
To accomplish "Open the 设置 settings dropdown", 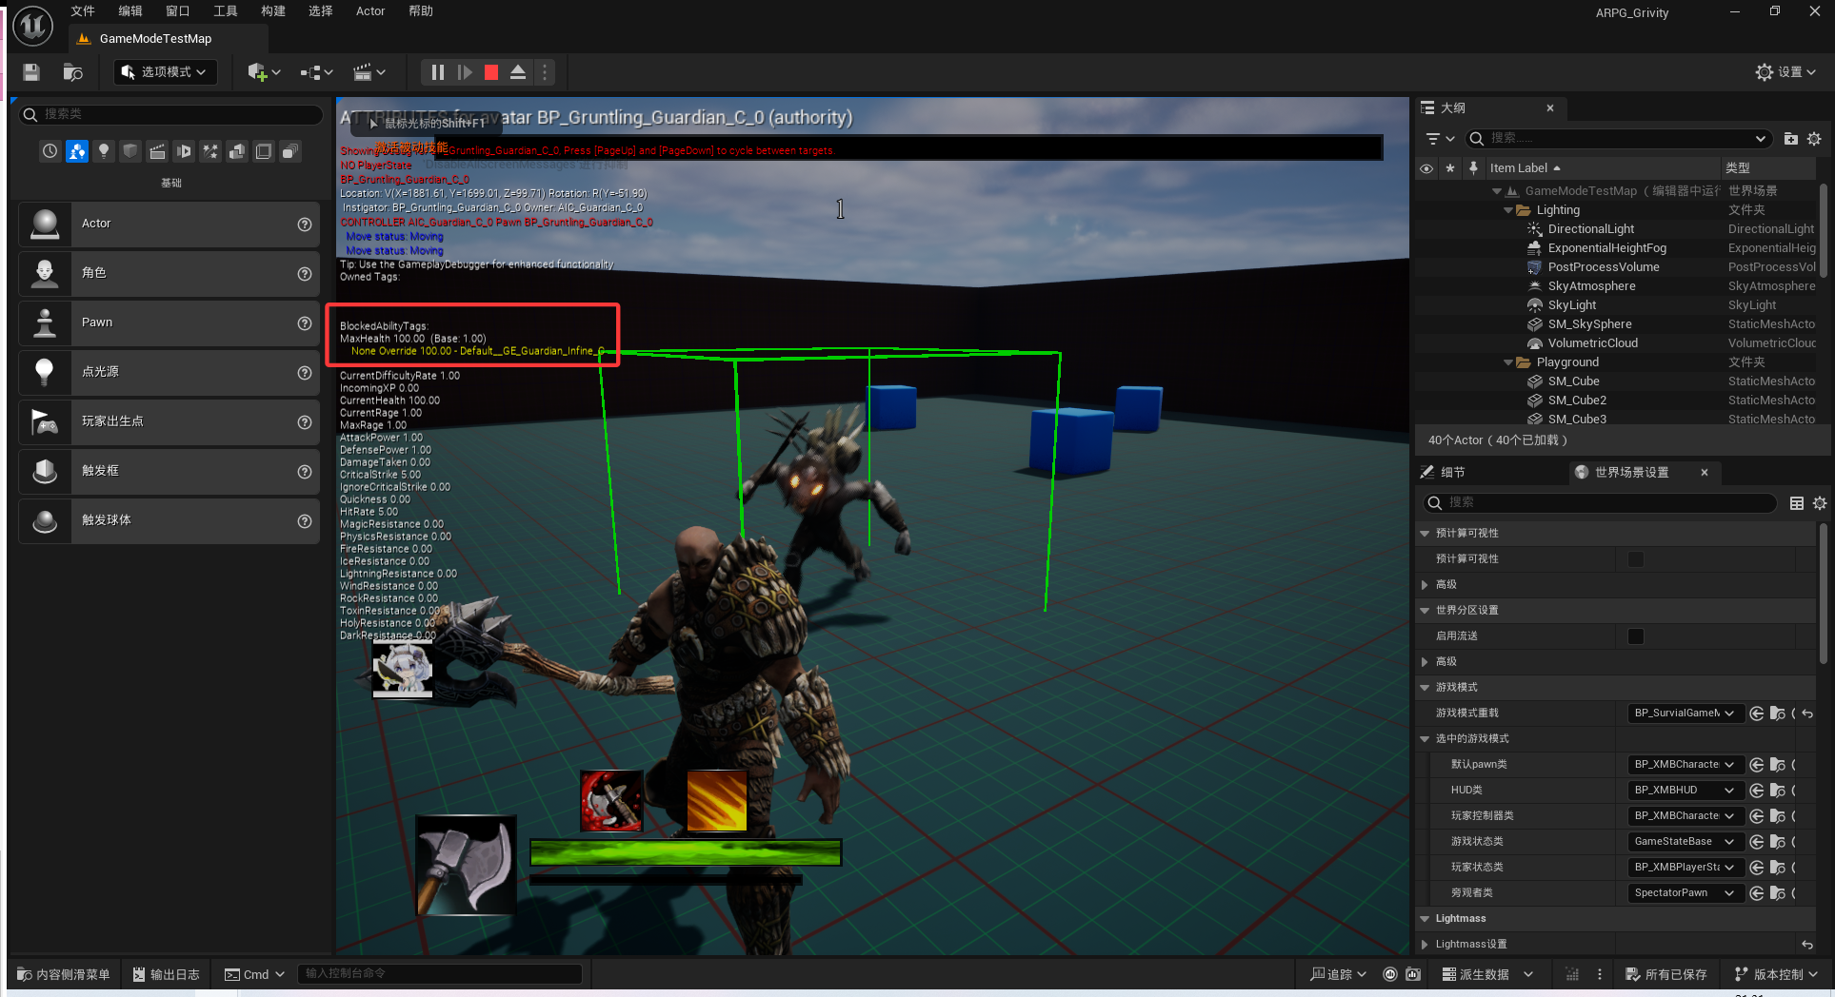I will coord(1785,72).
